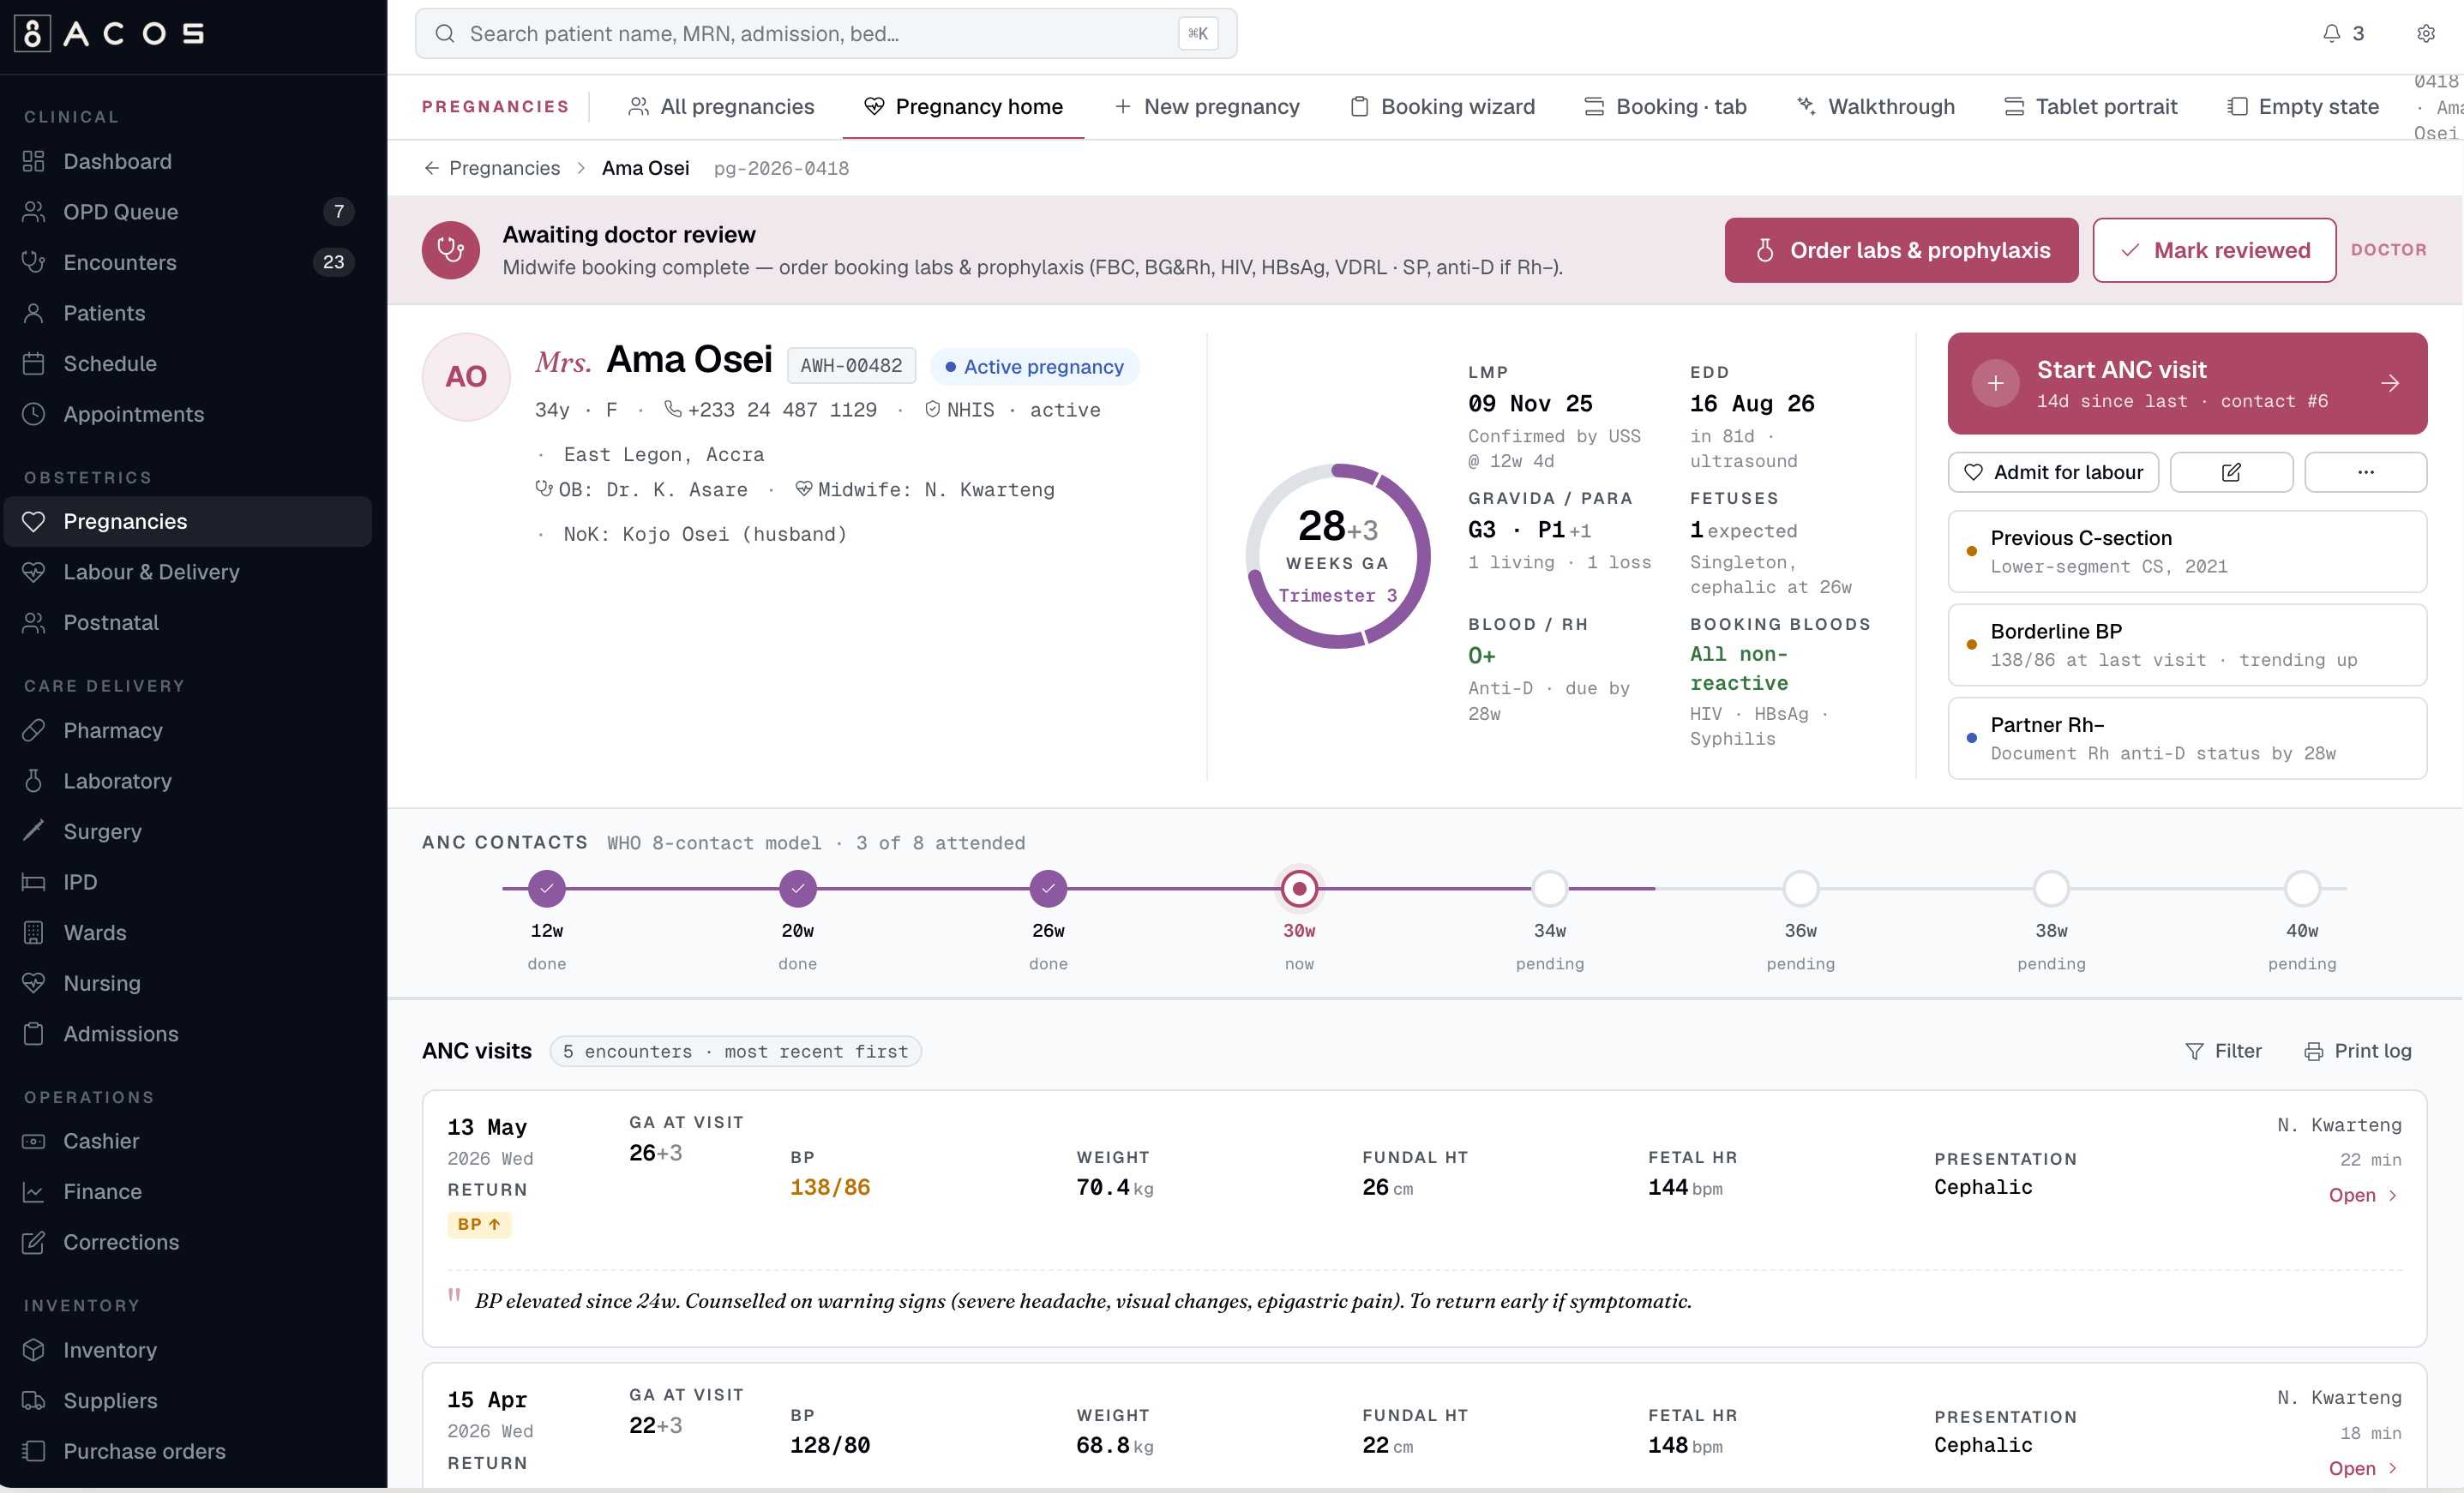Image resolution: width=2464 pixels, height=1493 pixels.
Task: Click the edit pencil button under Start ANC visit
Action: pos(2231,472)
